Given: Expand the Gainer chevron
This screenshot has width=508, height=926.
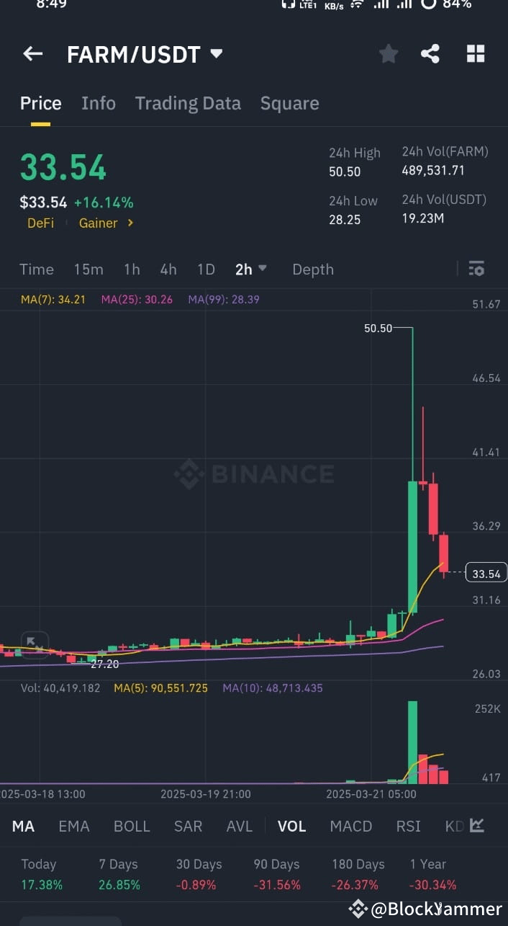Looking at the screenshot, I should click(x=131, y=223).
